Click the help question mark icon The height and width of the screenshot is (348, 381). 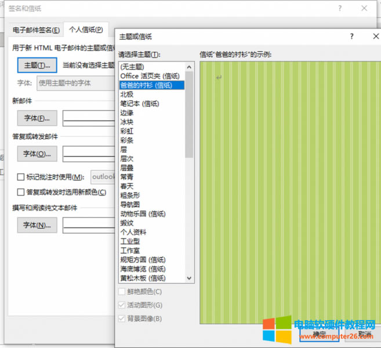click(x=351, y=36)
